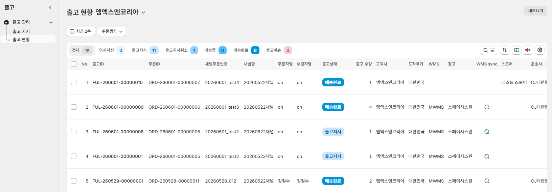The height and width of the screenshot is (192, 552).
Task: Click channel order number 20260601_test3
Action: pos(222,107)
